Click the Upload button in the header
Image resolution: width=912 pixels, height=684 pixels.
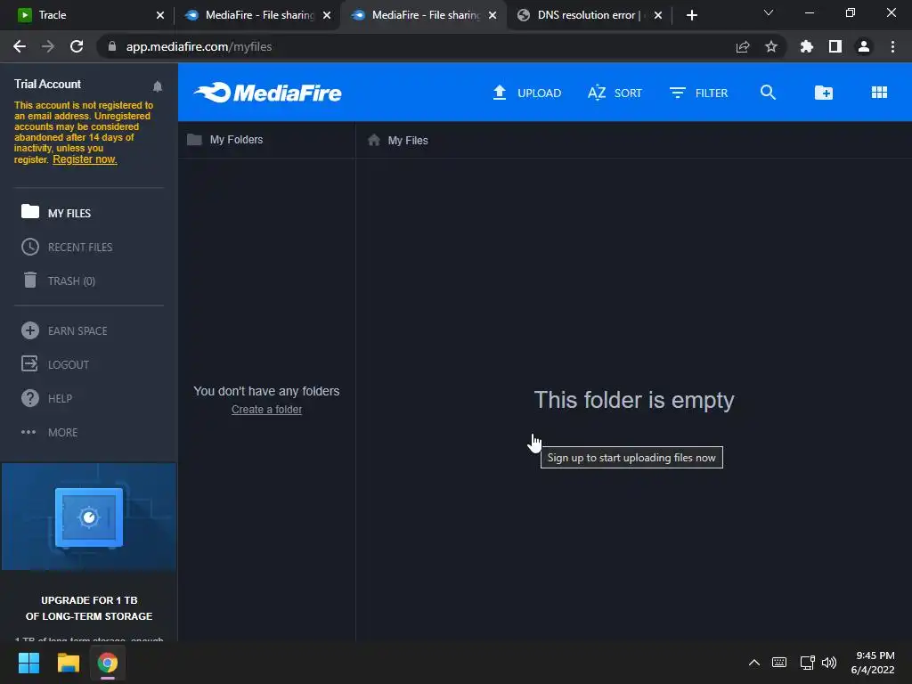pos(527,93)
